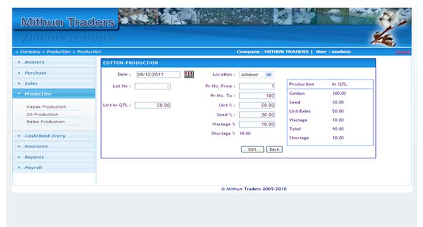Open Bales Production page

46,122
